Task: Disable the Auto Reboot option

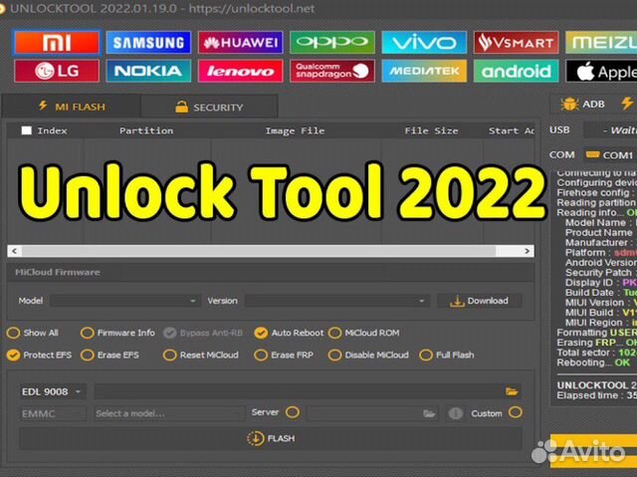Action: point(261,333)
